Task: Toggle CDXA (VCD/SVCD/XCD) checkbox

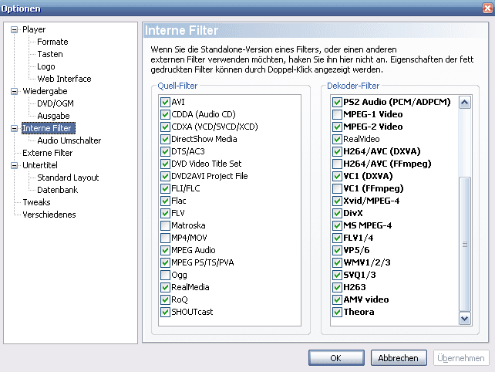Action: 165,127
